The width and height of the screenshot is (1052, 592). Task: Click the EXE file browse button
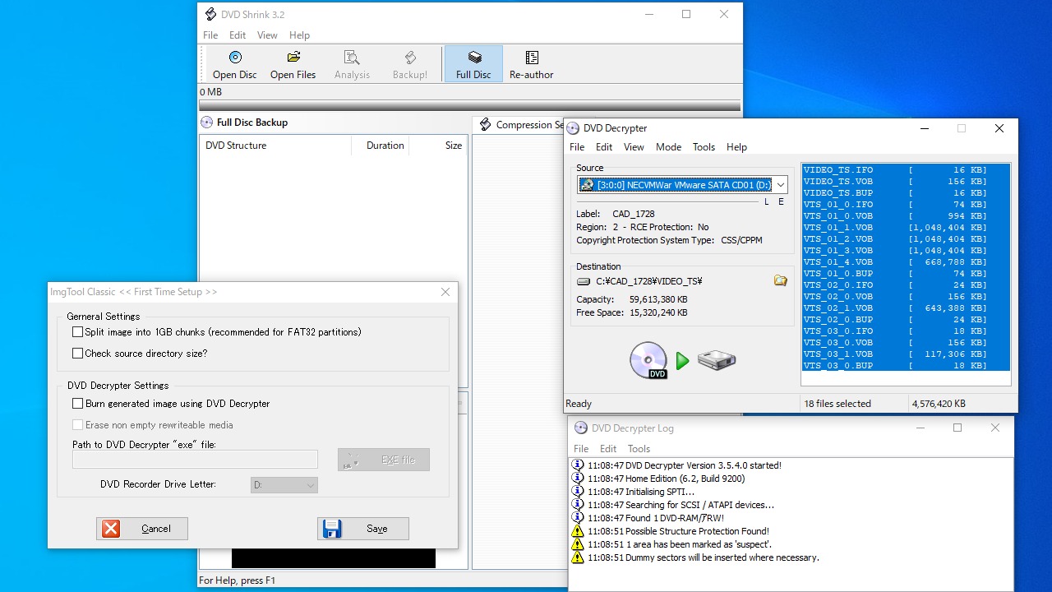pyautogui.click(x=384, y=460)
